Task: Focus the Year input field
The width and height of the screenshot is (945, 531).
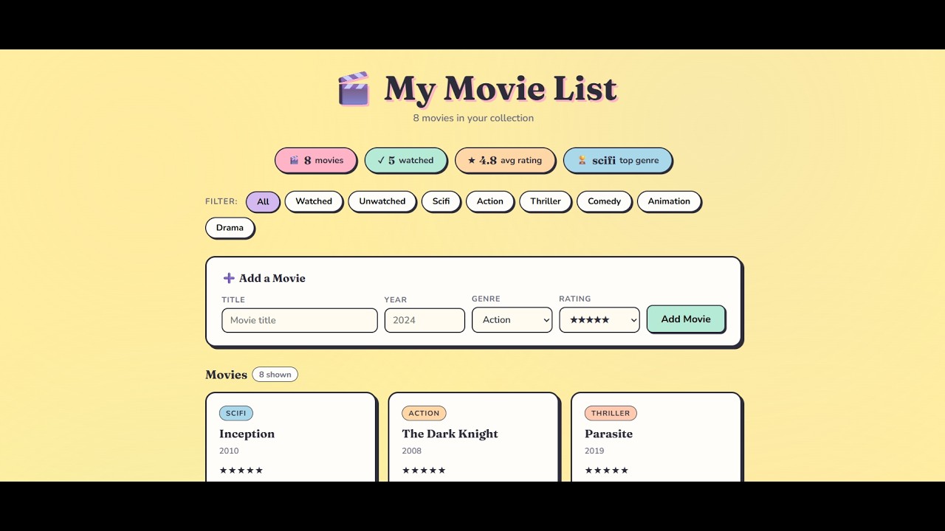Action: point(425,320)
